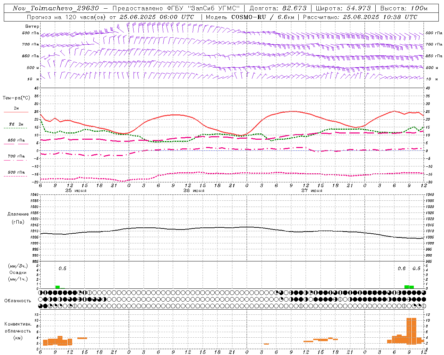Click the 700 гПа temperature legend entry
The image size is (444, 355).
point(16,156)
